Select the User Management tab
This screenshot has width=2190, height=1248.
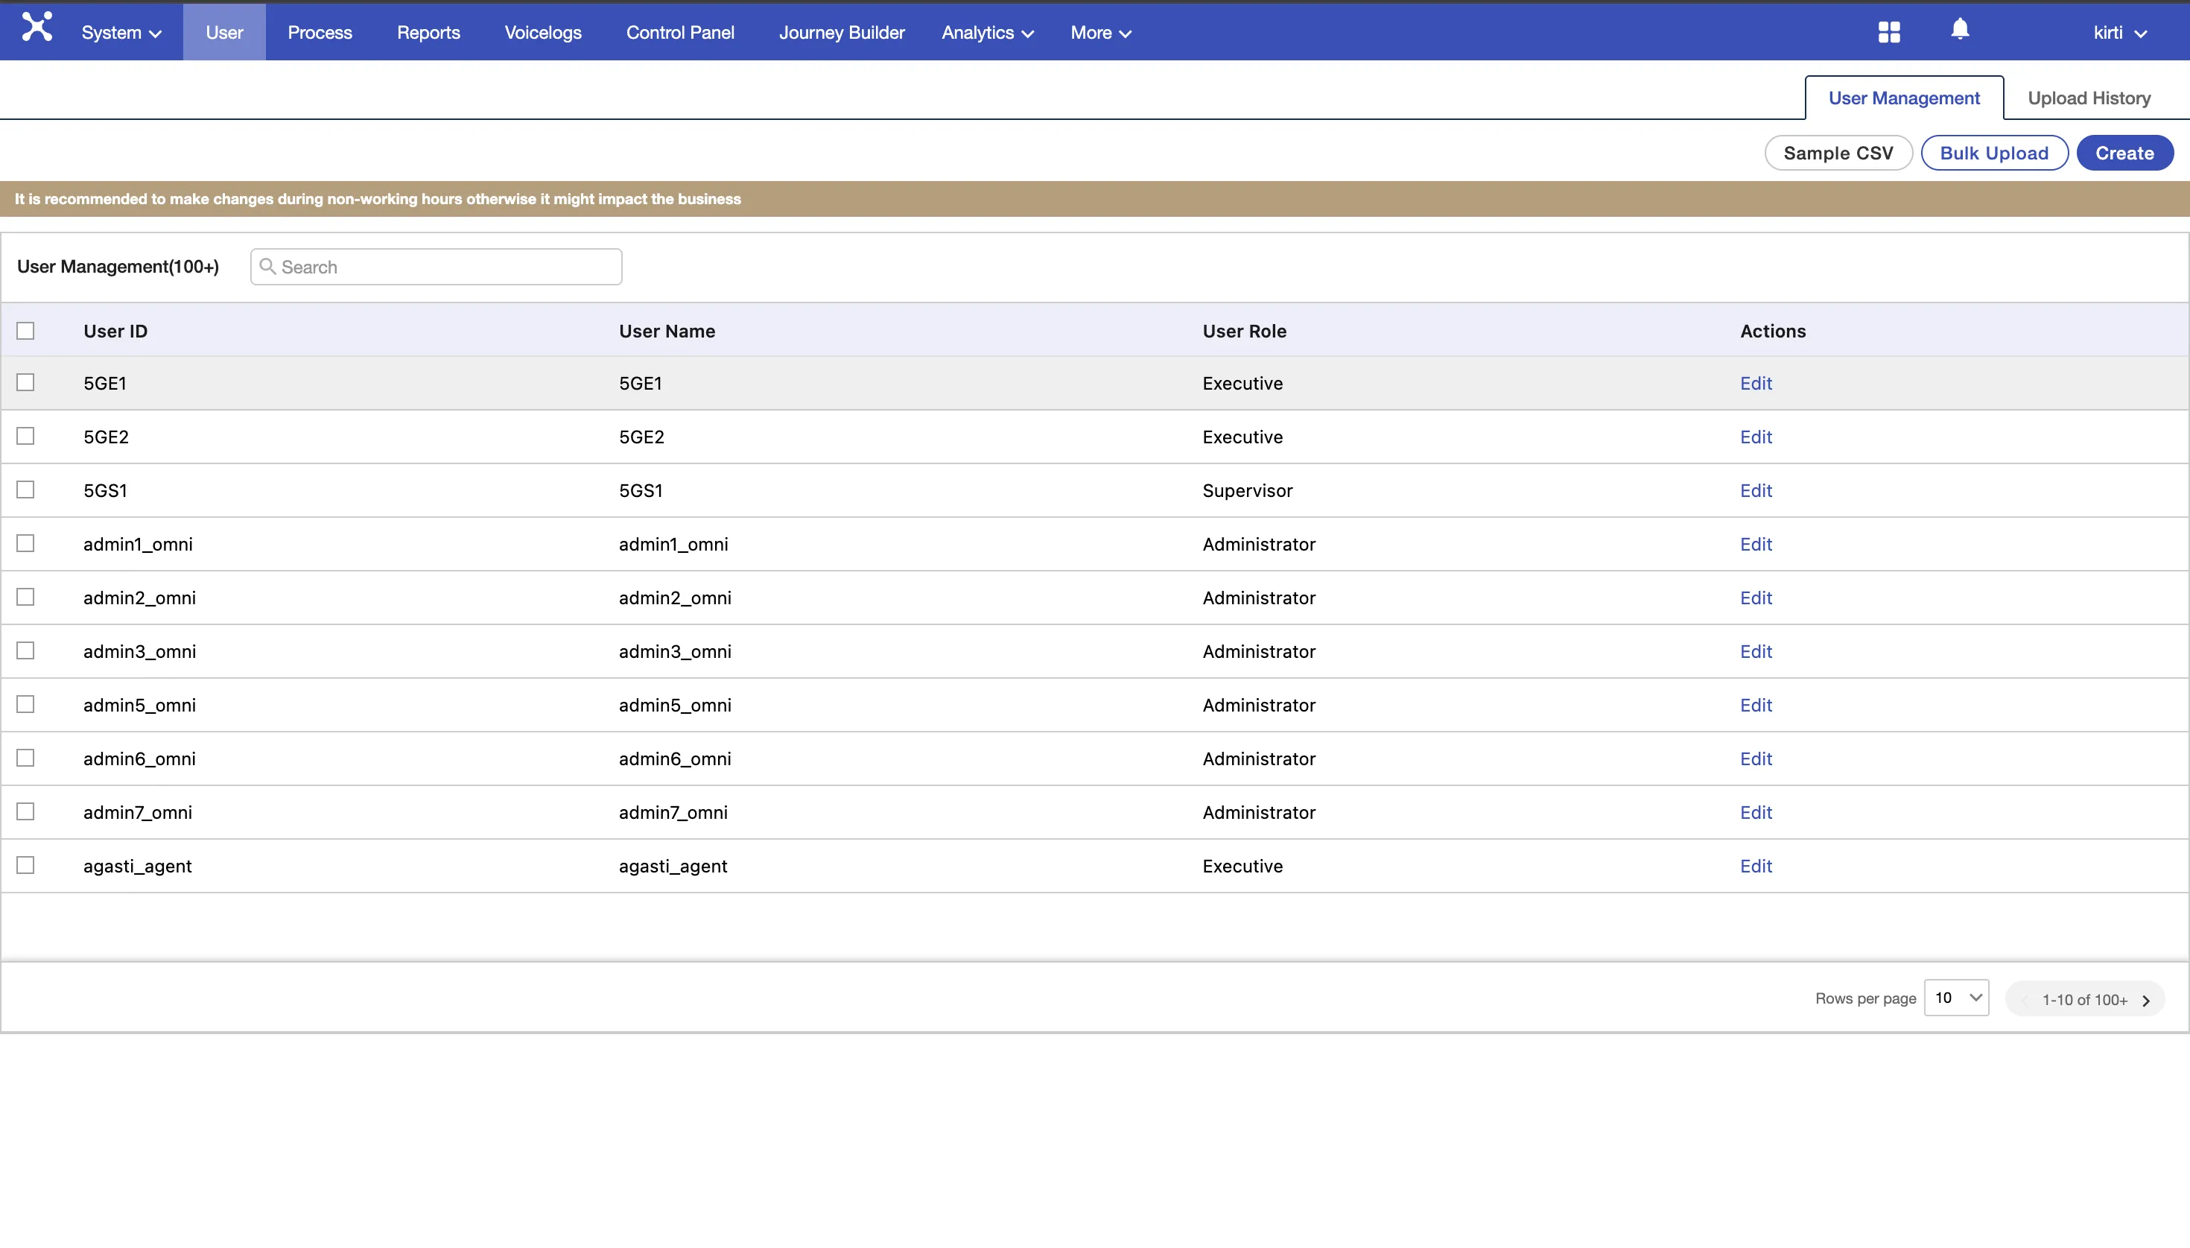pyautogui.click(x=1904, y=98)
